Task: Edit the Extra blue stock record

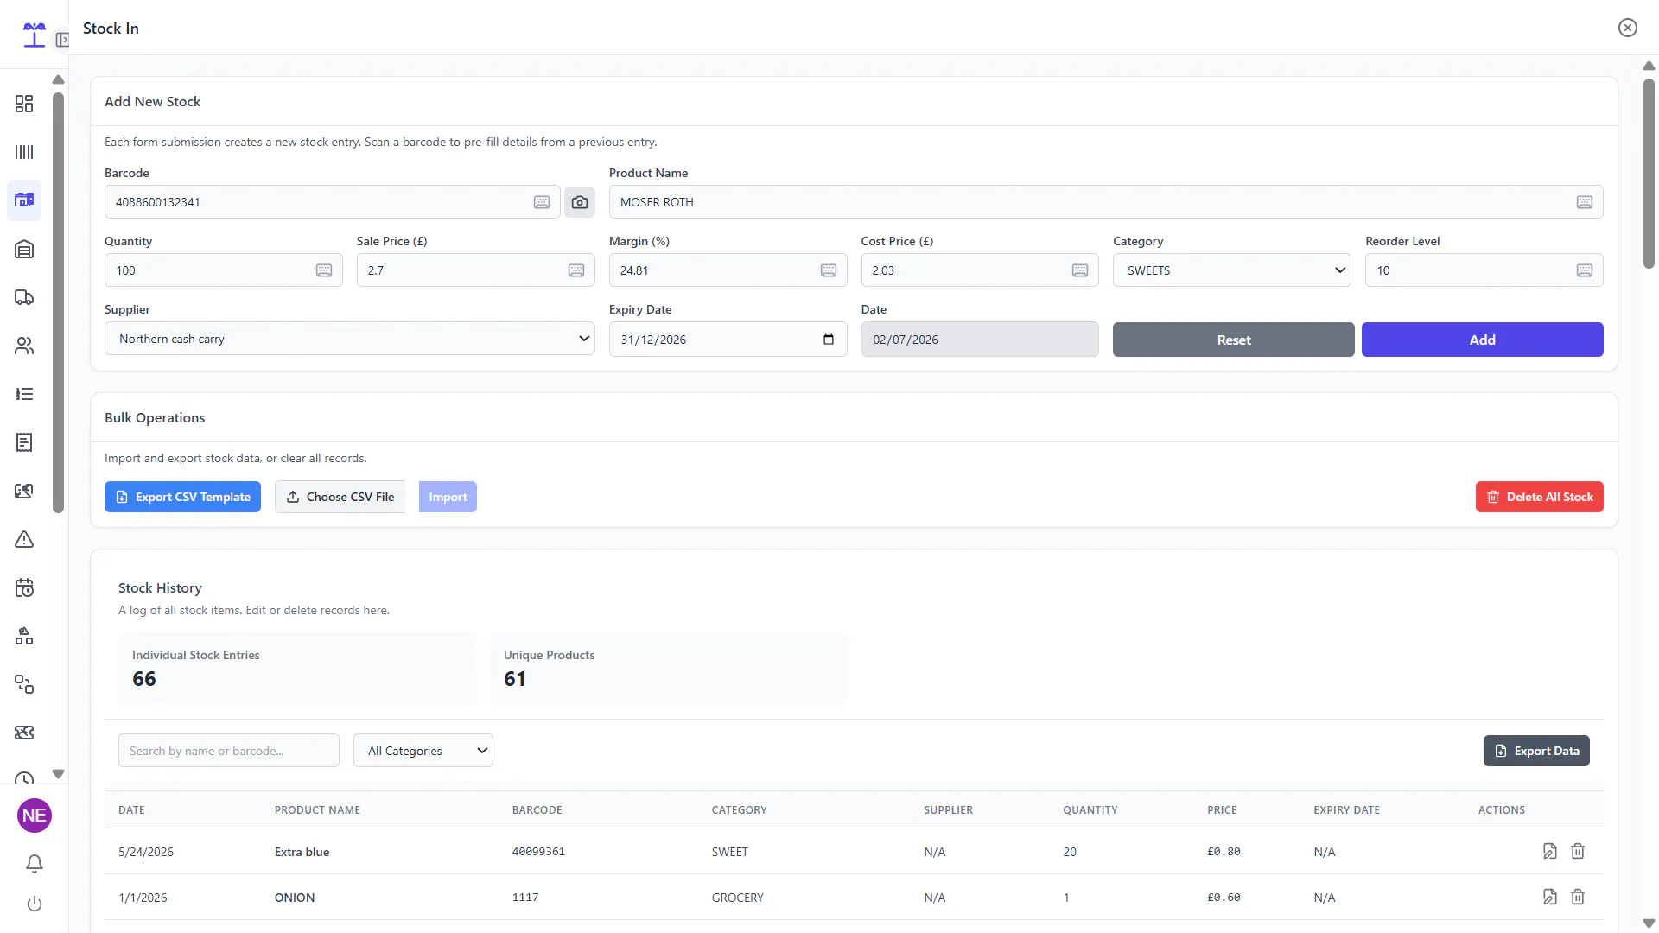Action: pos(1550,851)
